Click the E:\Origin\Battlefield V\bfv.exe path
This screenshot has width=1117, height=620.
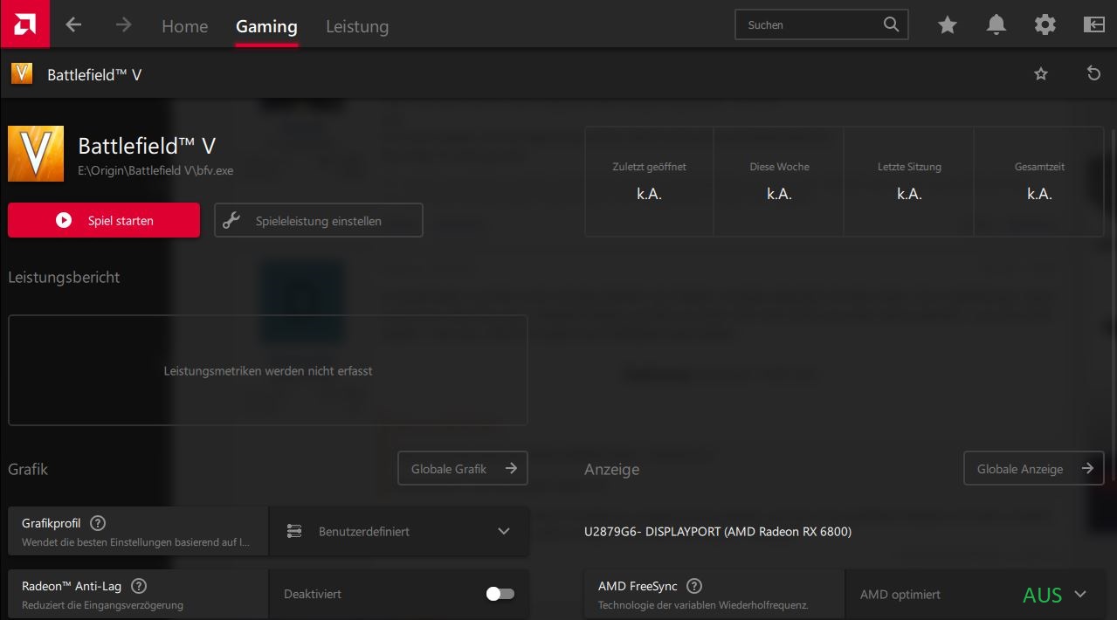point(155,170)
